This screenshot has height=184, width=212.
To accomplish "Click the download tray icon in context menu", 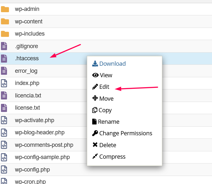I will click(x=95, y=63).
